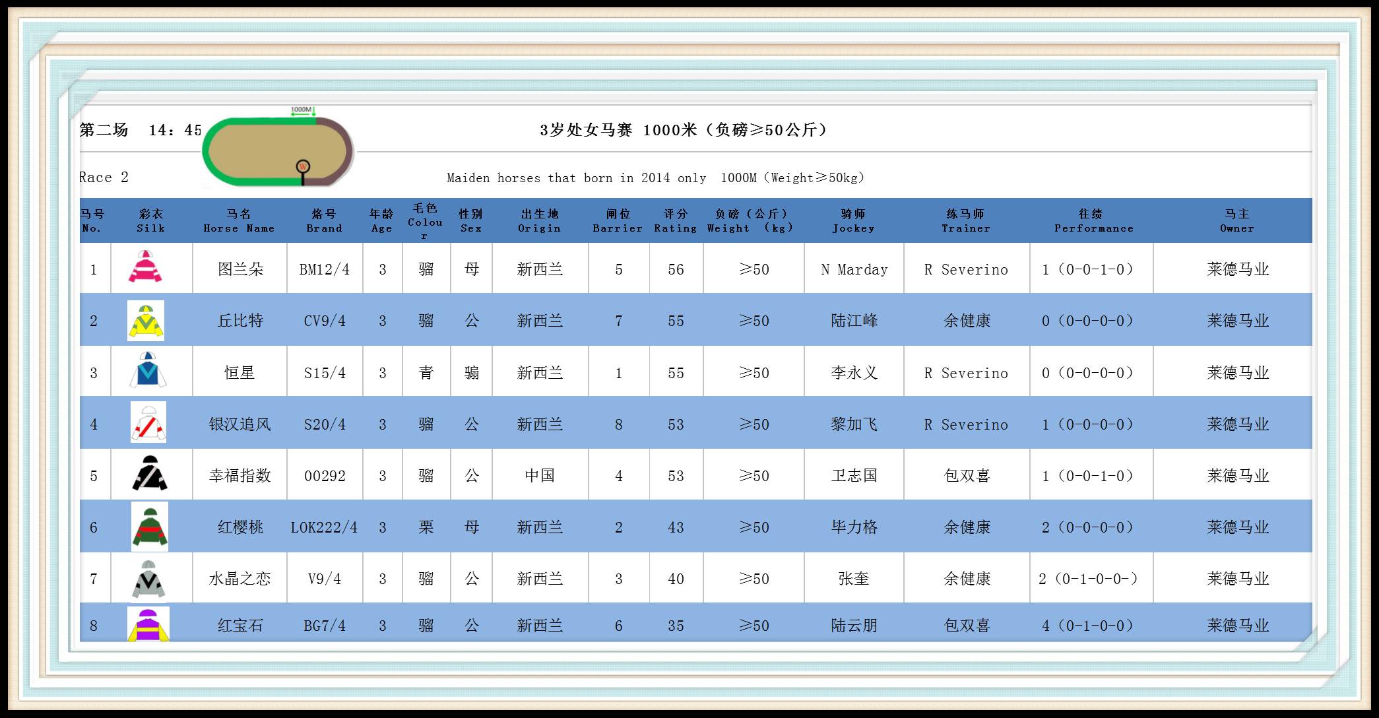
Task: Select horse name 红宝石
Action: [240, 626]
